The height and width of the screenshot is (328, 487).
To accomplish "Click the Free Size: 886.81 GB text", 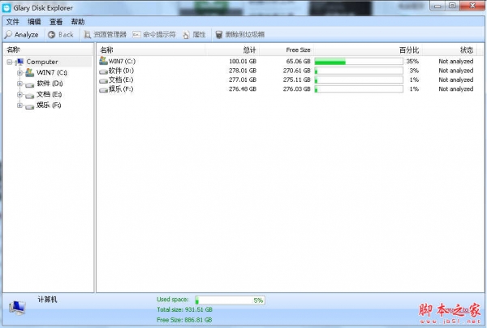I will [184, 320].
